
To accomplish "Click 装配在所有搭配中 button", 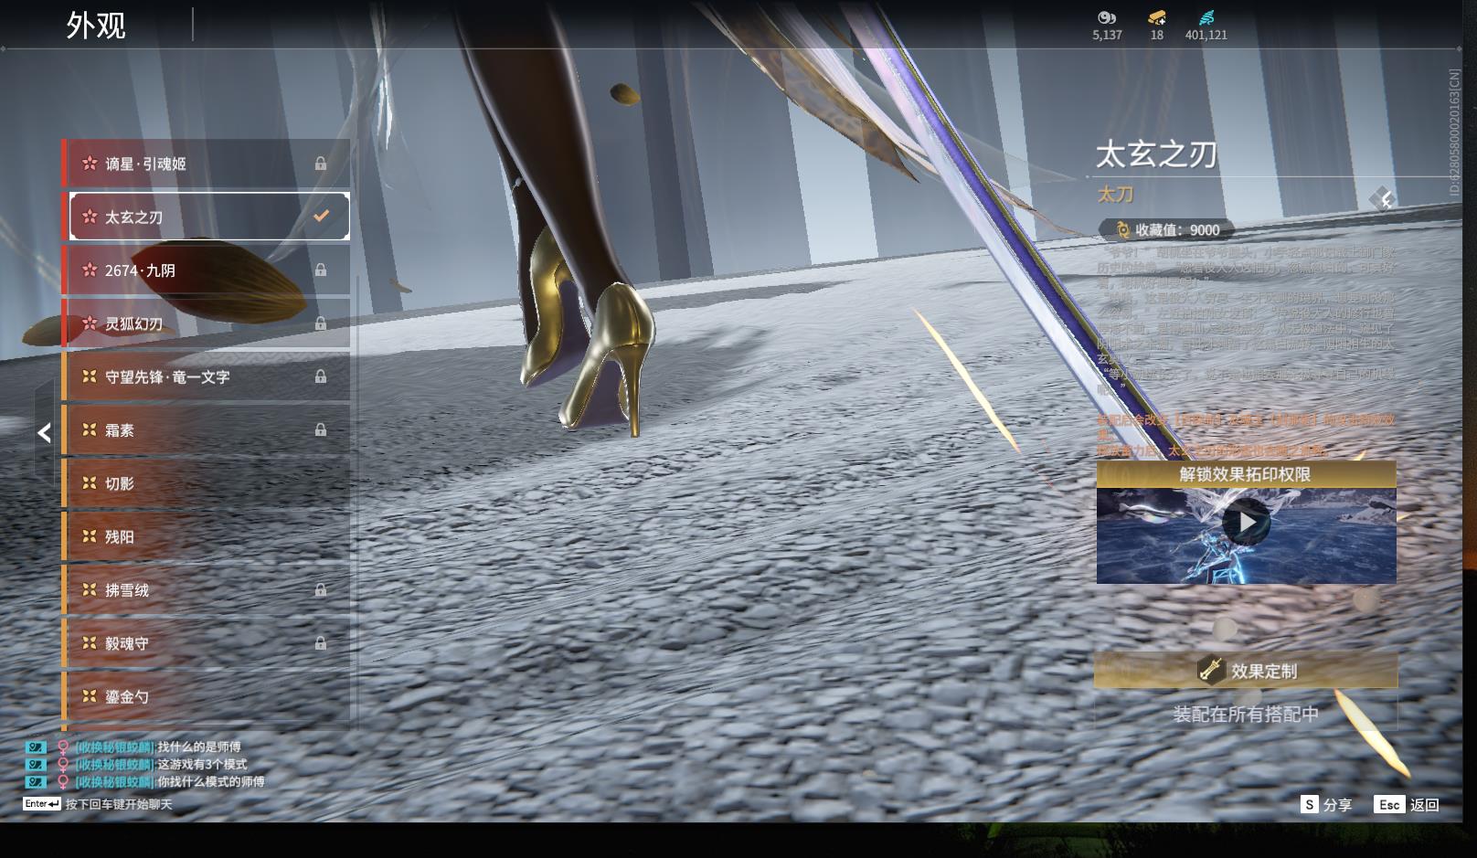I will (1245, 715).
